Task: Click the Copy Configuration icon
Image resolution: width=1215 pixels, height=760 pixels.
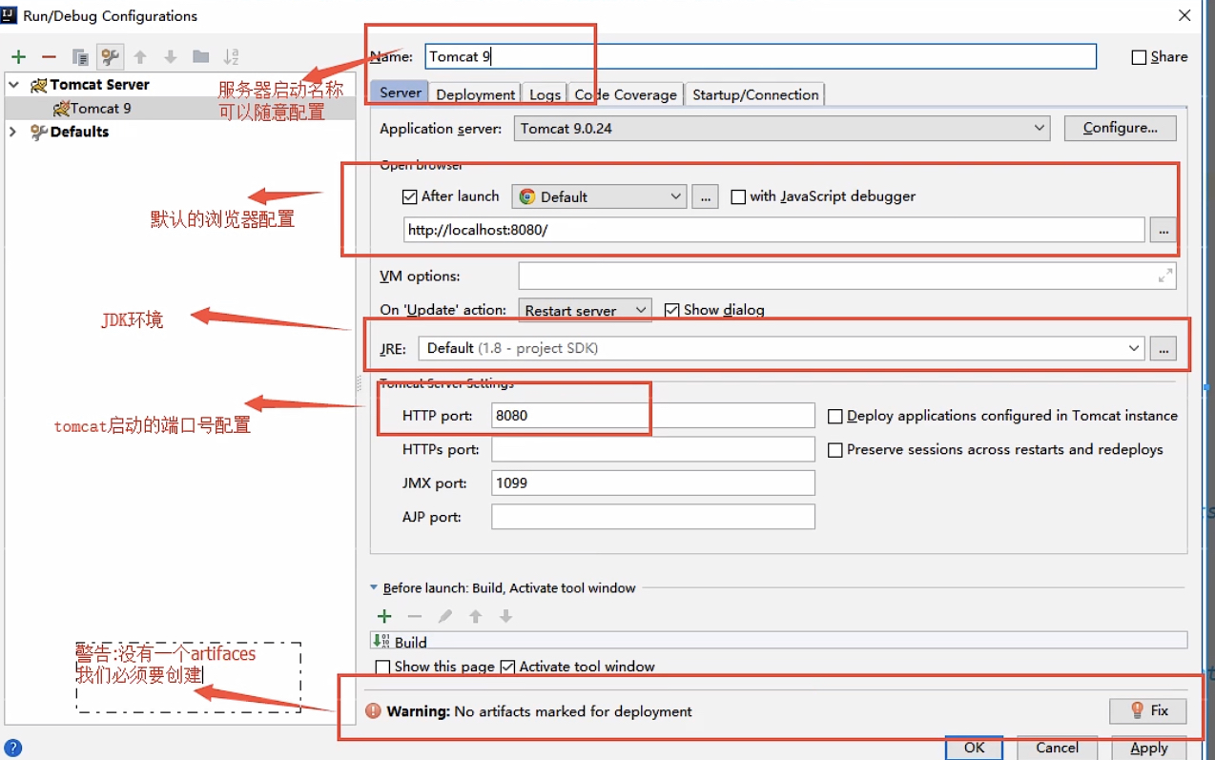Action: click(80, 57)
